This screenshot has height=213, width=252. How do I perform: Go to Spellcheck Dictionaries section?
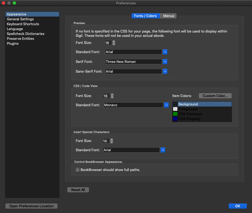pyautogui.click(x=25, y=34)
